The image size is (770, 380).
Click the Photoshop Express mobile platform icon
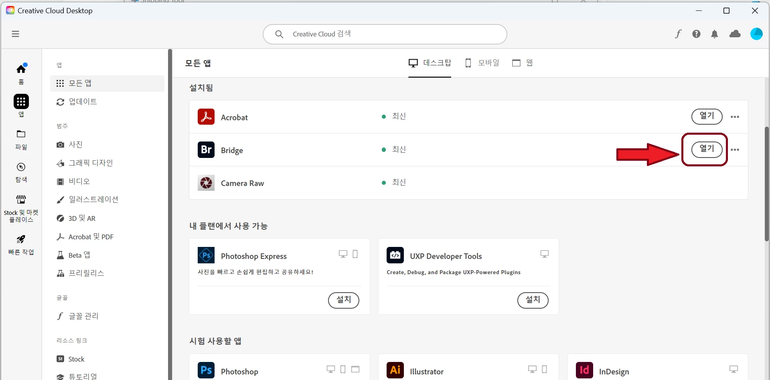tap(355, 254)
